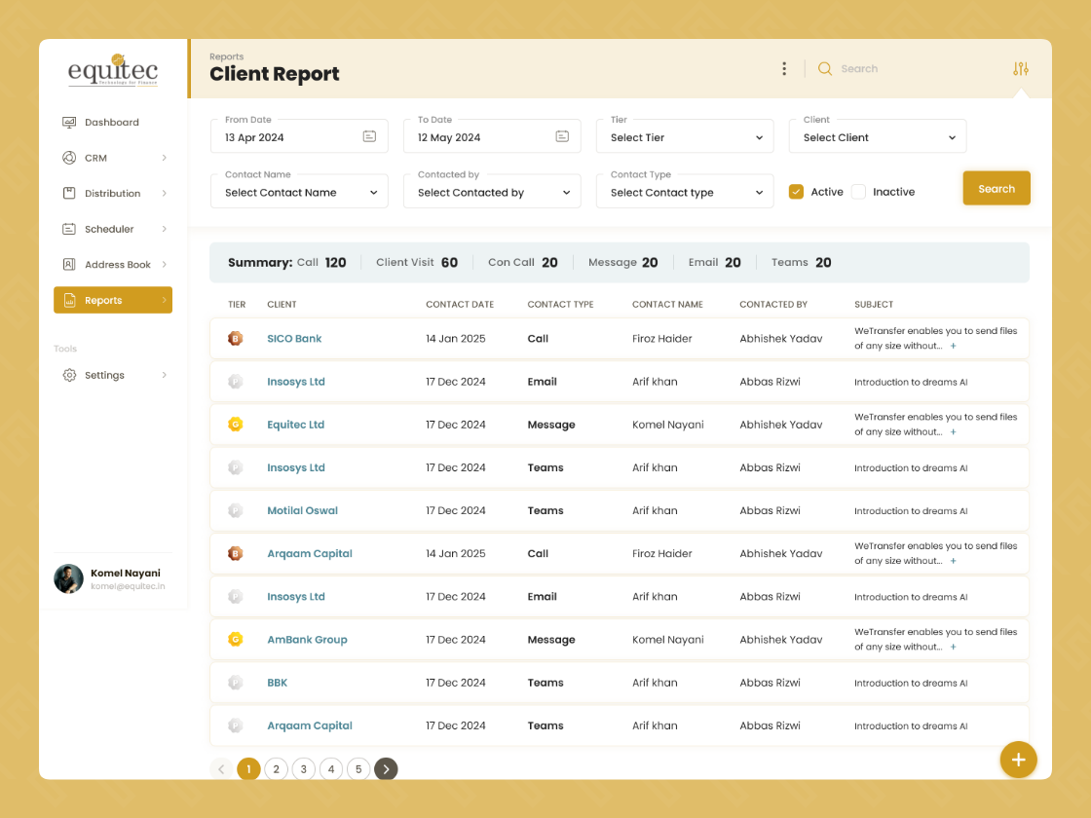
Task: Click the Teams 20 summary item
Action: 801,262
